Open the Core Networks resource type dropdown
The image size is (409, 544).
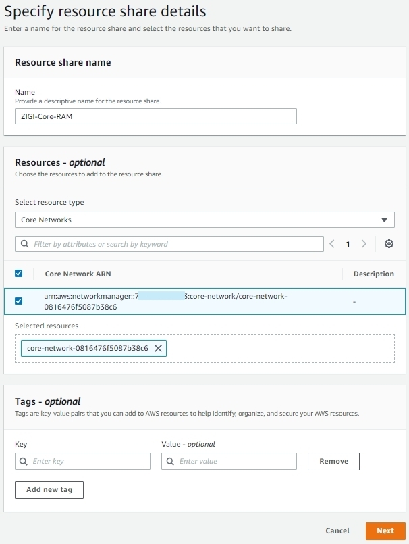click(204, 220)
